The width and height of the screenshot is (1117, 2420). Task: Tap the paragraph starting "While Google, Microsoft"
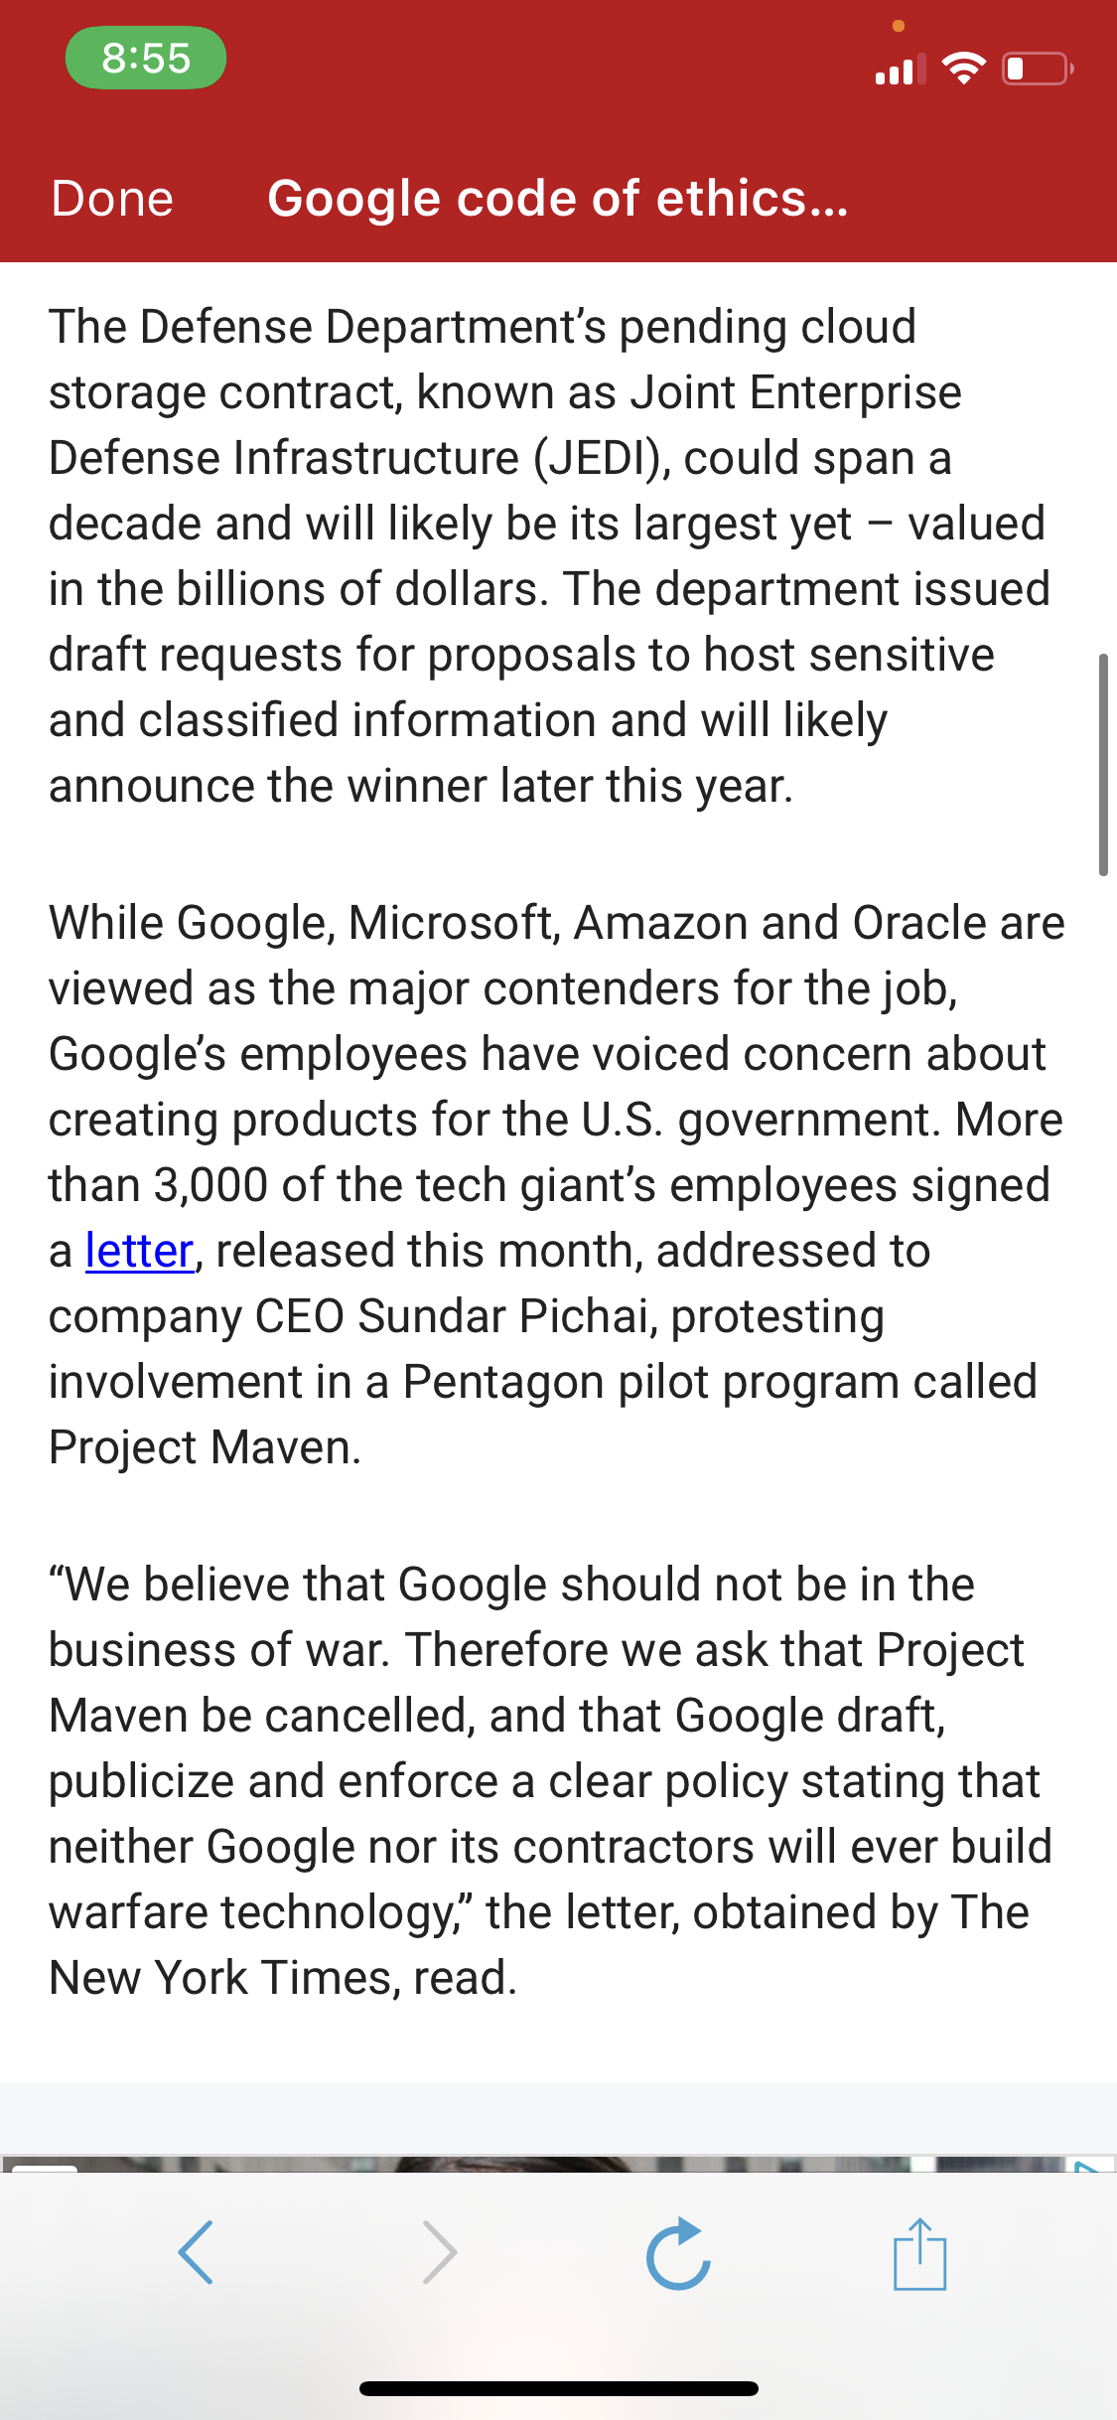coord(557,1185)
